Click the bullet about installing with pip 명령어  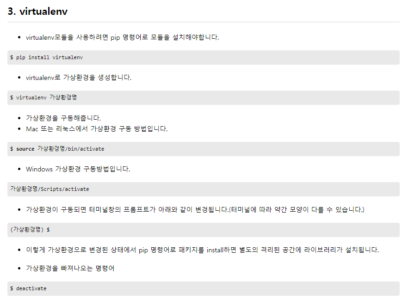point(122,37)
